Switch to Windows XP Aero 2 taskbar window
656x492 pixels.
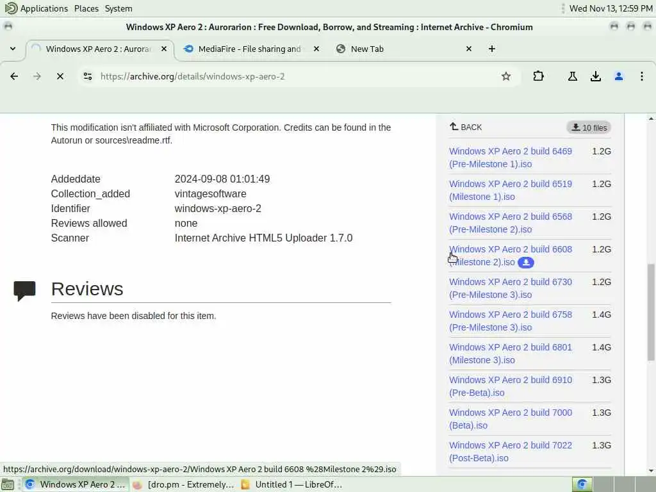[x=76, y=484]
